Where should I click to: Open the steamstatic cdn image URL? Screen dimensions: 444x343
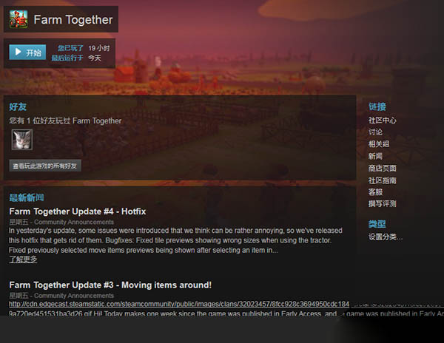point(179,304)
